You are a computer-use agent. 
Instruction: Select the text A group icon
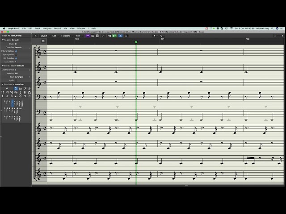click(7, 96)
